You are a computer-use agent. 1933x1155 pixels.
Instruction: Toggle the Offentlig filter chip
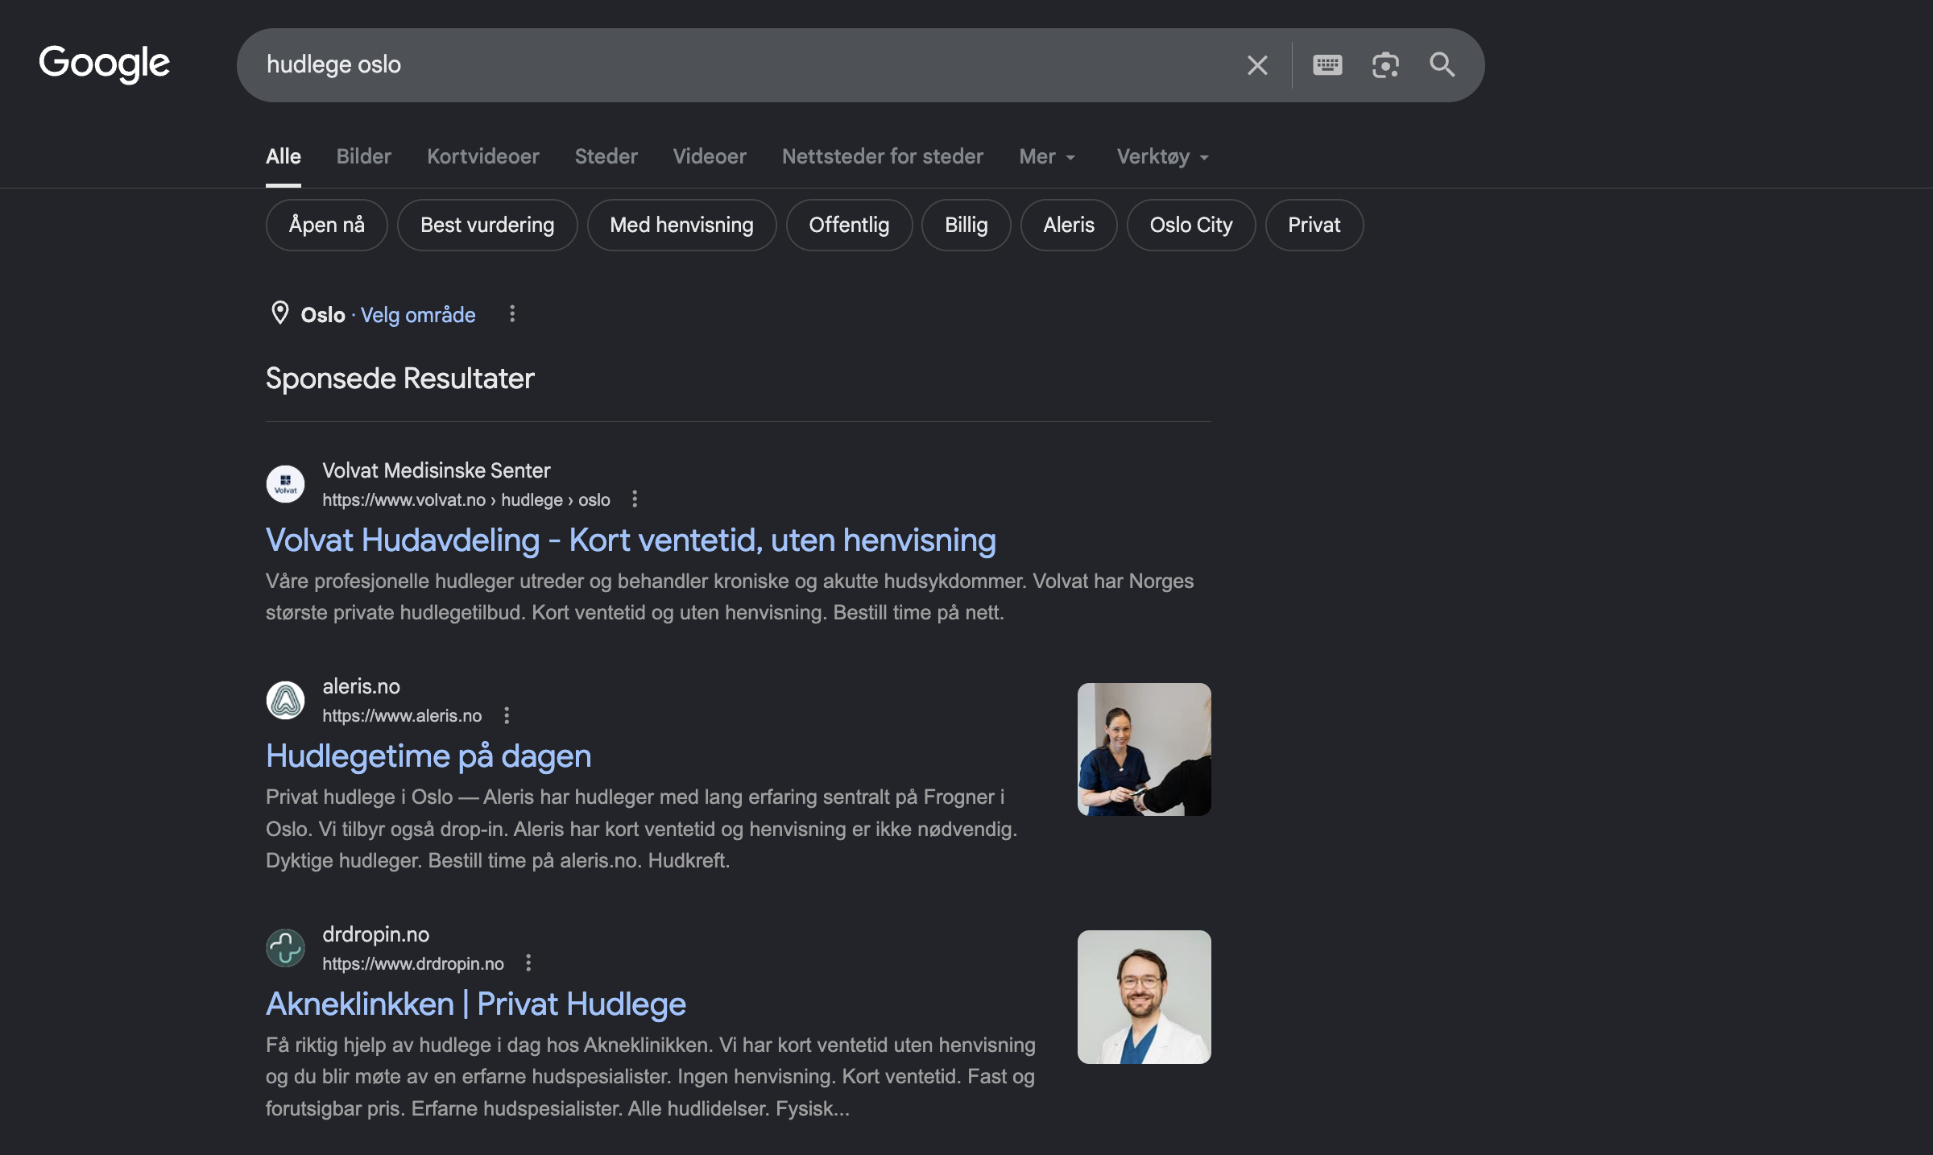point(849,225)
